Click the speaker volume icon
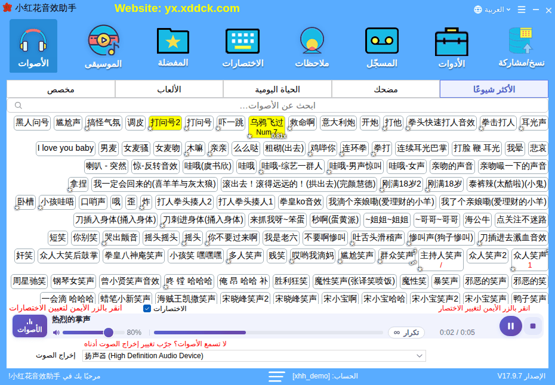 [x=56, y=333]
